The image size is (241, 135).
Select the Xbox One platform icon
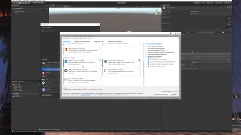pos(43,83)
